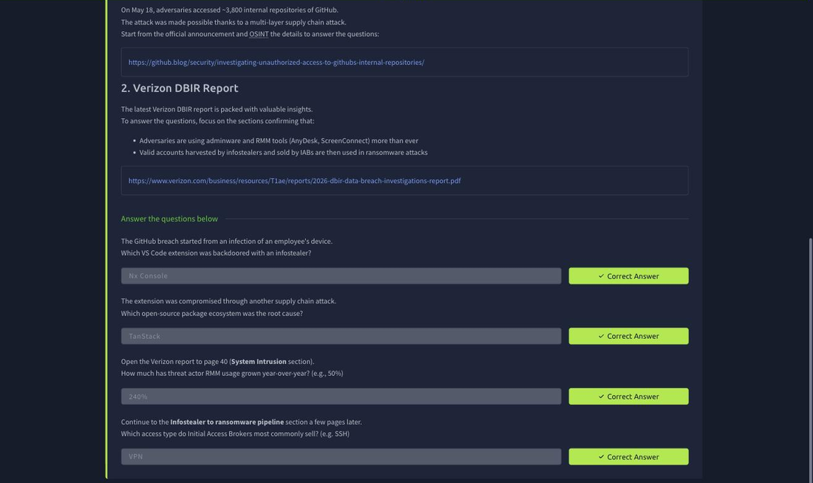813x483 pixels.
Task: Click the checkmark icon in VPN's Correct Answer
Action: [601, 457]
